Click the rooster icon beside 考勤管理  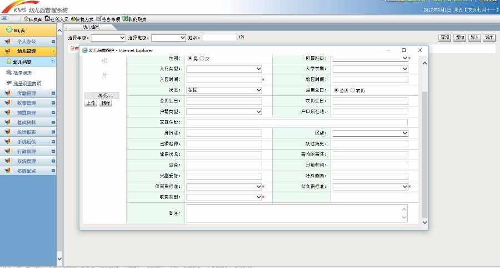click(x=7, y=93)
